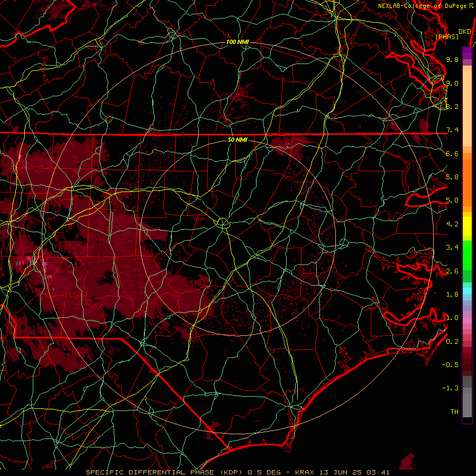Pick the purple top color bar segment
The height and width of the screenshot is (476, 476).
467,53
